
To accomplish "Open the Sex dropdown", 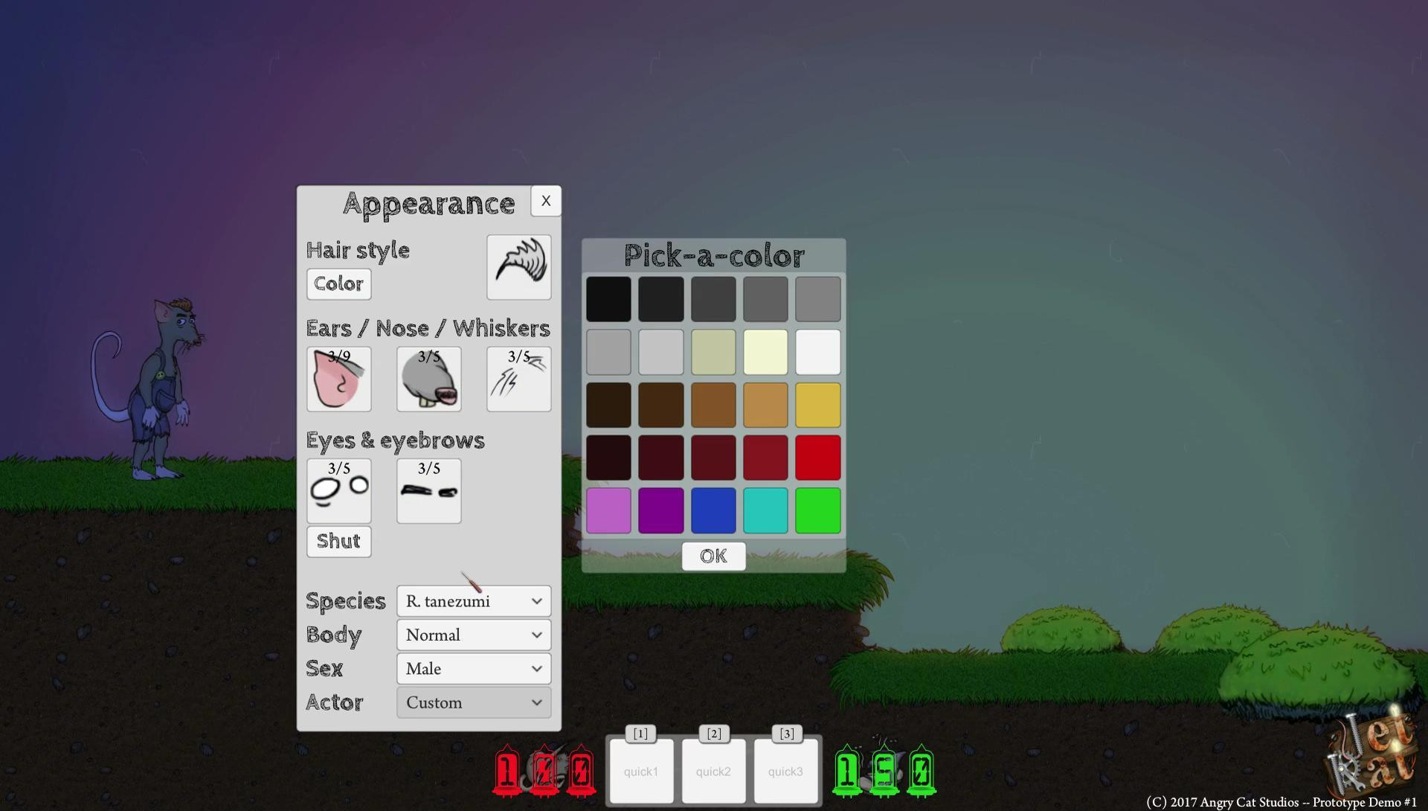I will point(474,669).
